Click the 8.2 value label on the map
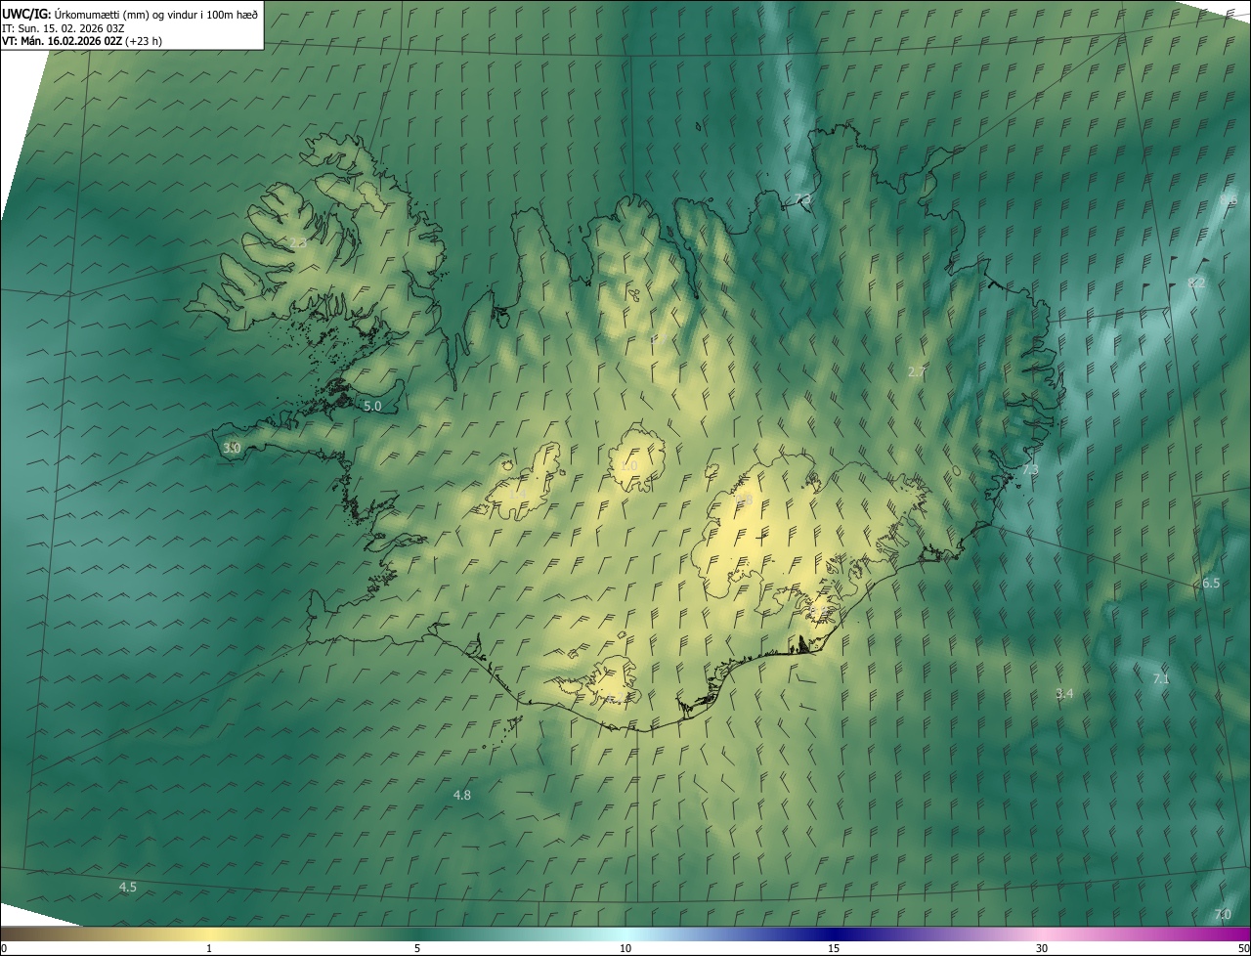The image size is (1251, 956). [1196, 282]
